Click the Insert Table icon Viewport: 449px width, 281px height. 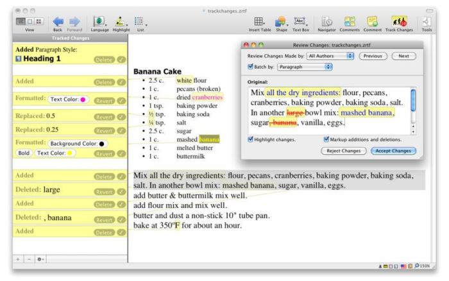(259, 21)
